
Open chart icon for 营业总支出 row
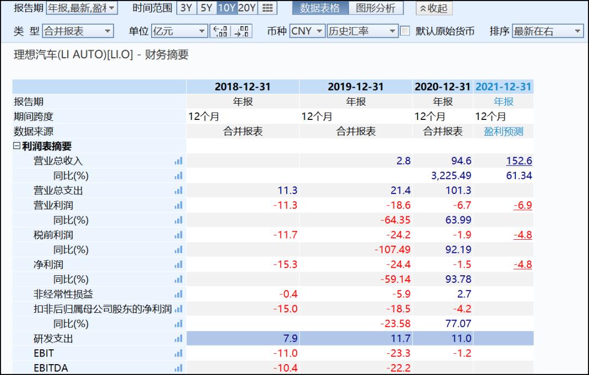(178, 191)
